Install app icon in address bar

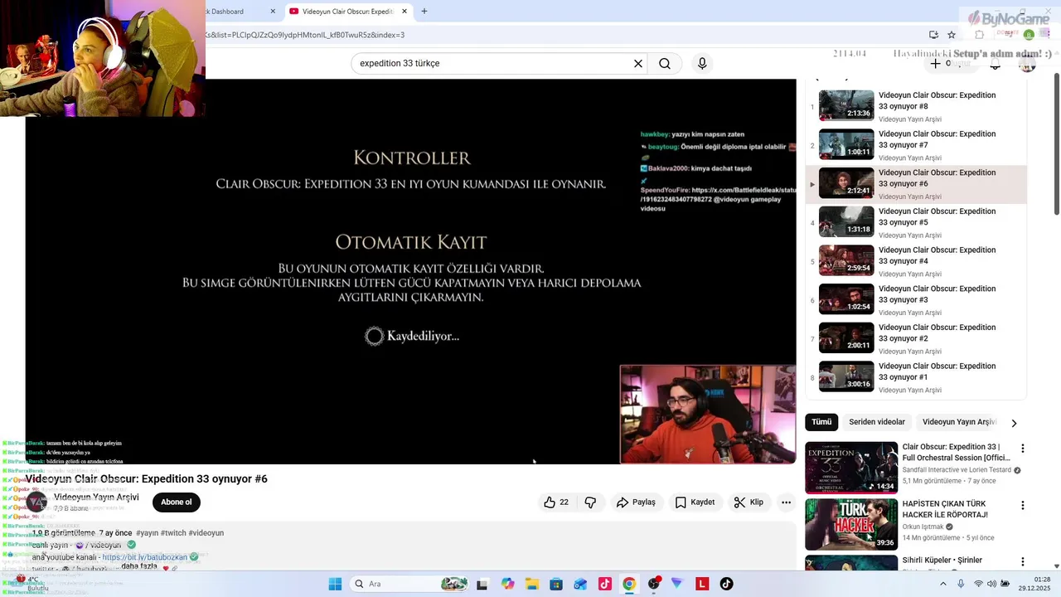933,35
